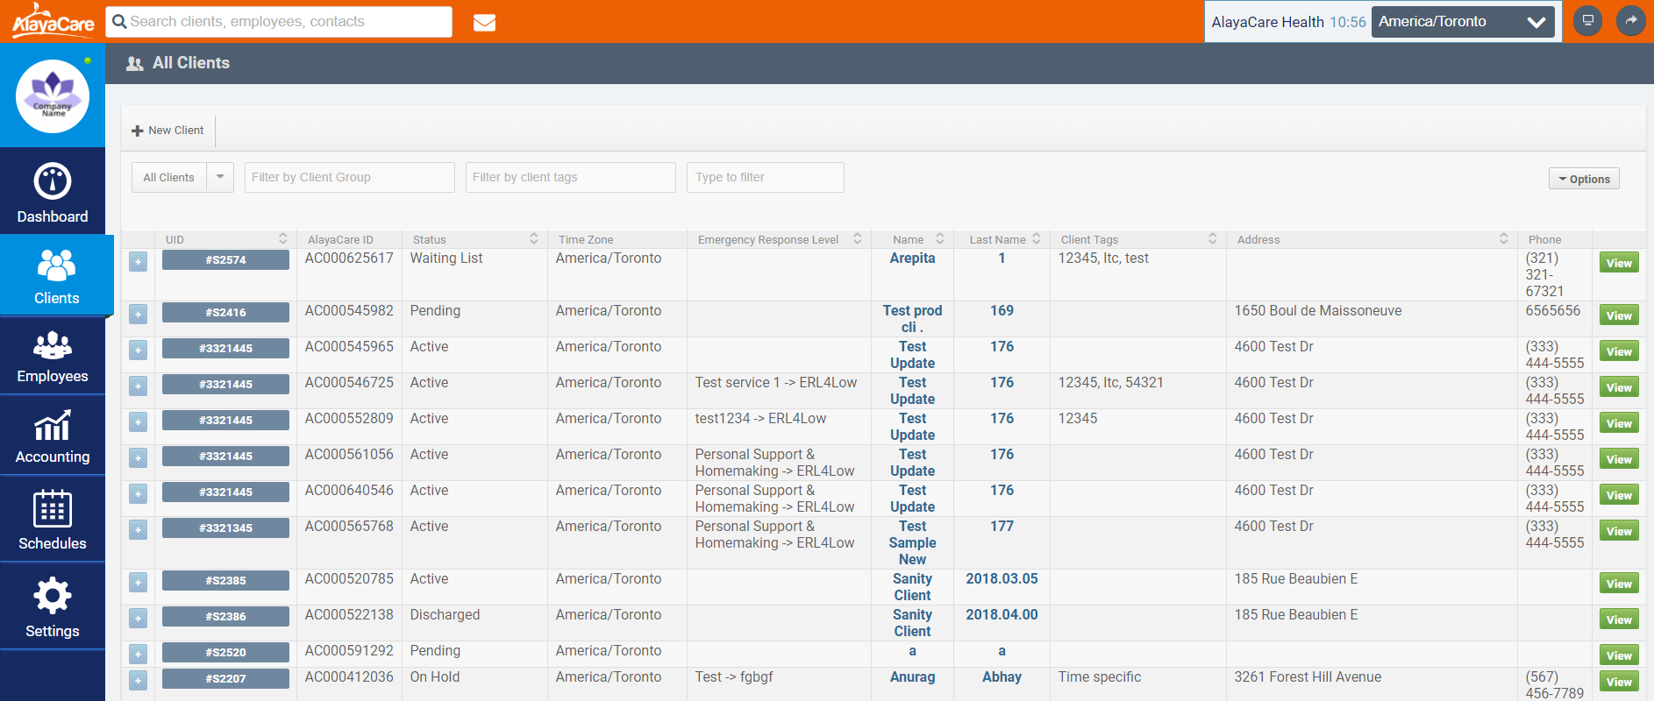Viewport: 1654px width, 701px height.
Task: Expand the Options dropdown
Action: 1584,179
